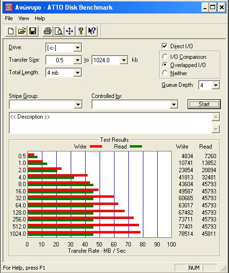The image size is (229, 273).
Task: Click the red Write bar for 1024.0
Action: 84,232
